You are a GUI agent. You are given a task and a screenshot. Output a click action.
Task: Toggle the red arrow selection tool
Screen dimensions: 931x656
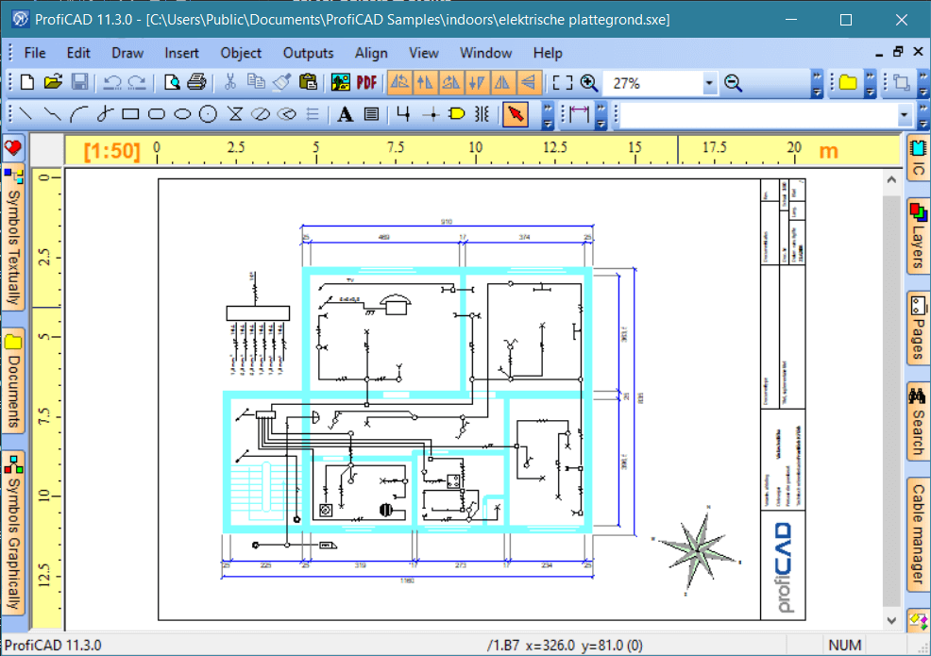click(x=515, y=114)
